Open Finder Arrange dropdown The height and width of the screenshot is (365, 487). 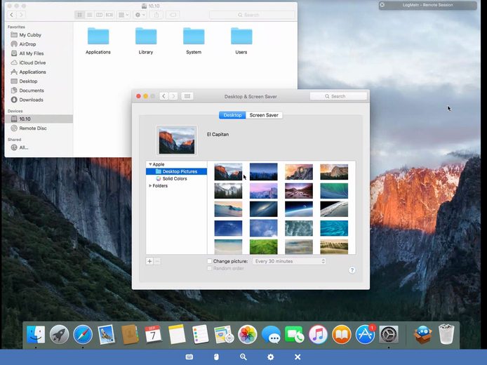click(x=124, y=15)
